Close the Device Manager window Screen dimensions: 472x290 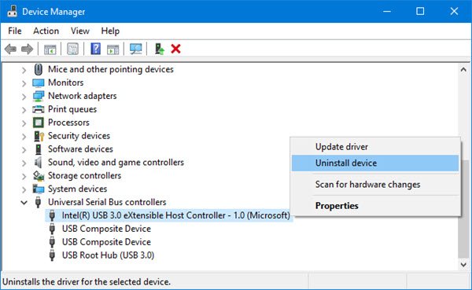[454, 12]
